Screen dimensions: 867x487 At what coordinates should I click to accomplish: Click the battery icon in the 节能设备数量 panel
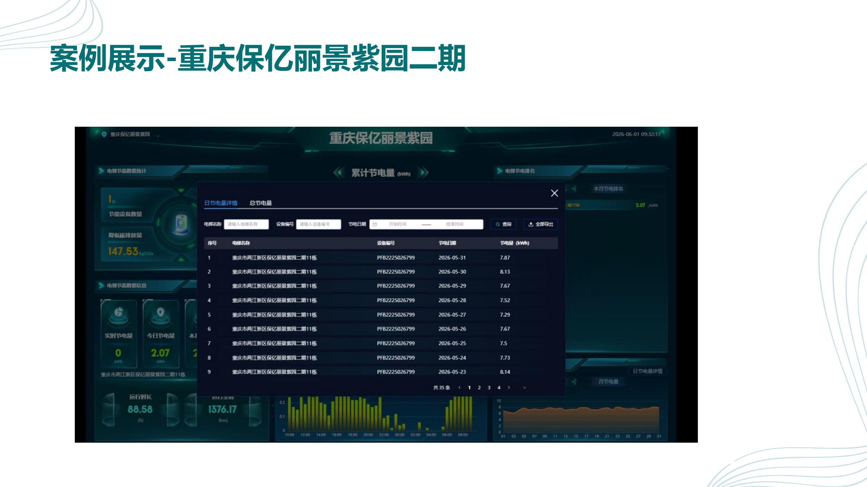pos(181,224)
